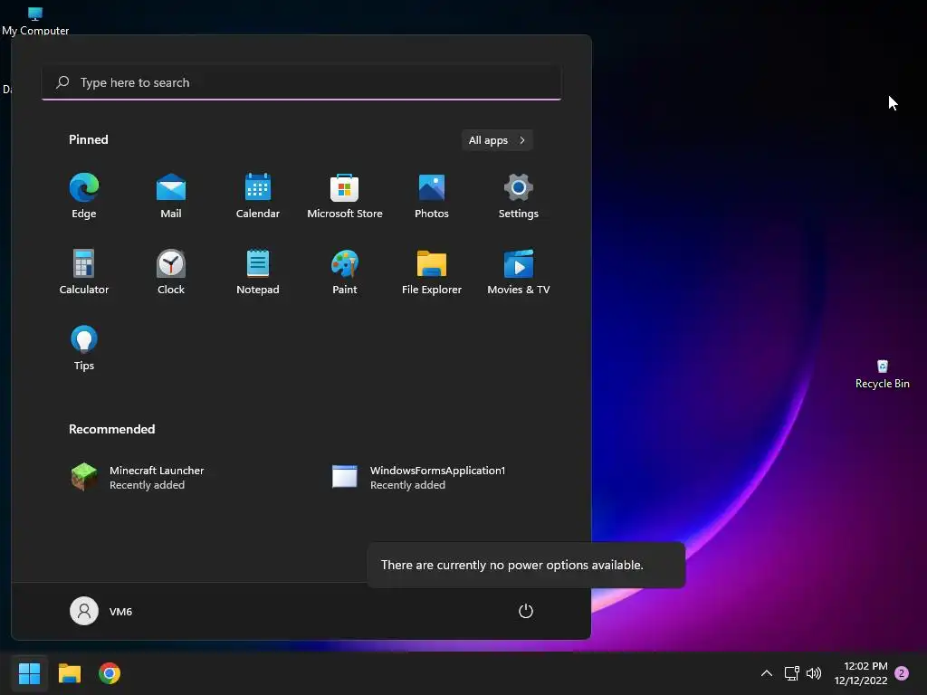Image resolution: width=927 pixels, height=695 pixels.
Task: Launch Calendar from pinned apps
Action: pyautogui.click(x=258, y=195)
